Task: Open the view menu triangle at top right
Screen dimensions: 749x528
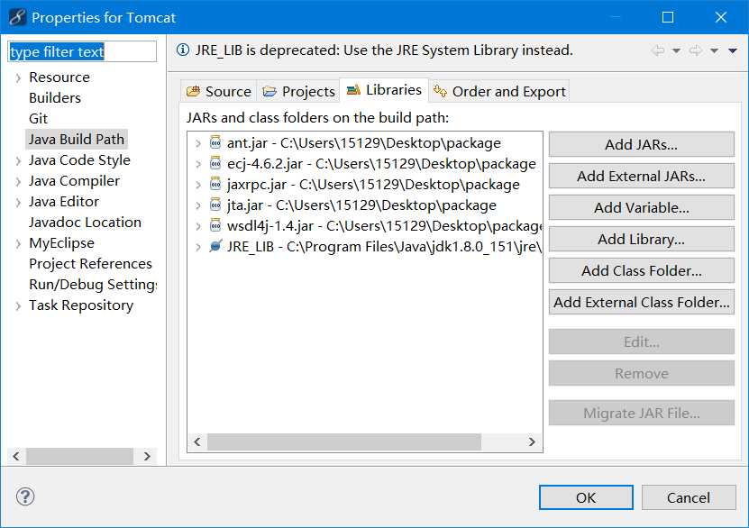Action: click(x=732, y=50)
